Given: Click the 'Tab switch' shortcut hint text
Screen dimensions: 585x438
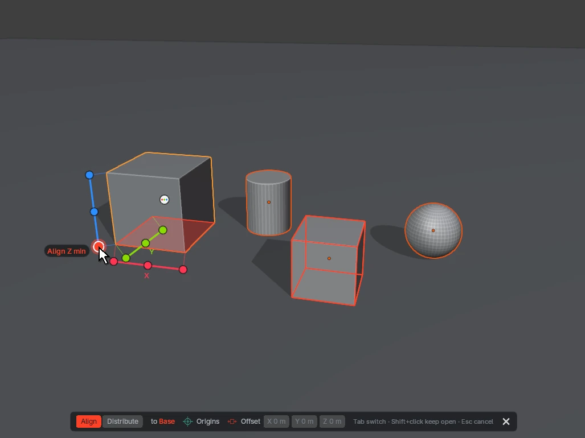Looking at the screenshot, I should [x=369, y=422].
